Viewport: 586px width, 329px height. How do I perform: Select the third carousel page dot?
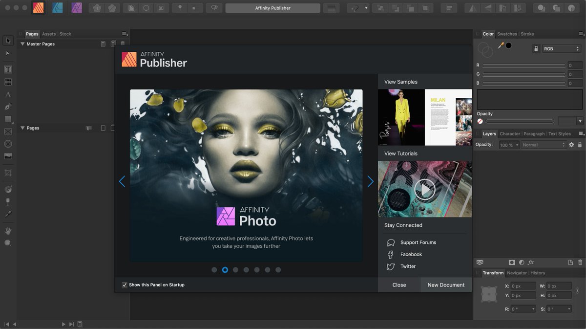(x=236, y=270)
